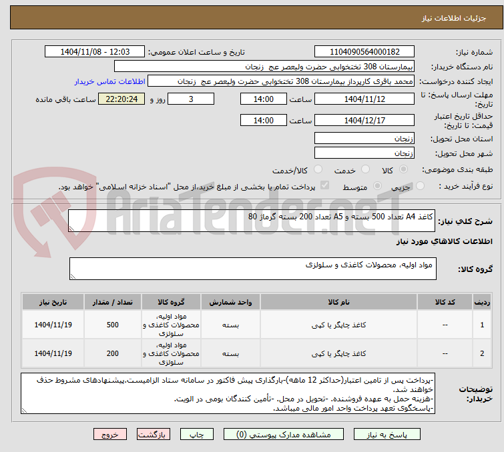
Task: Select the کالا radio button
Action: (403, 169)
